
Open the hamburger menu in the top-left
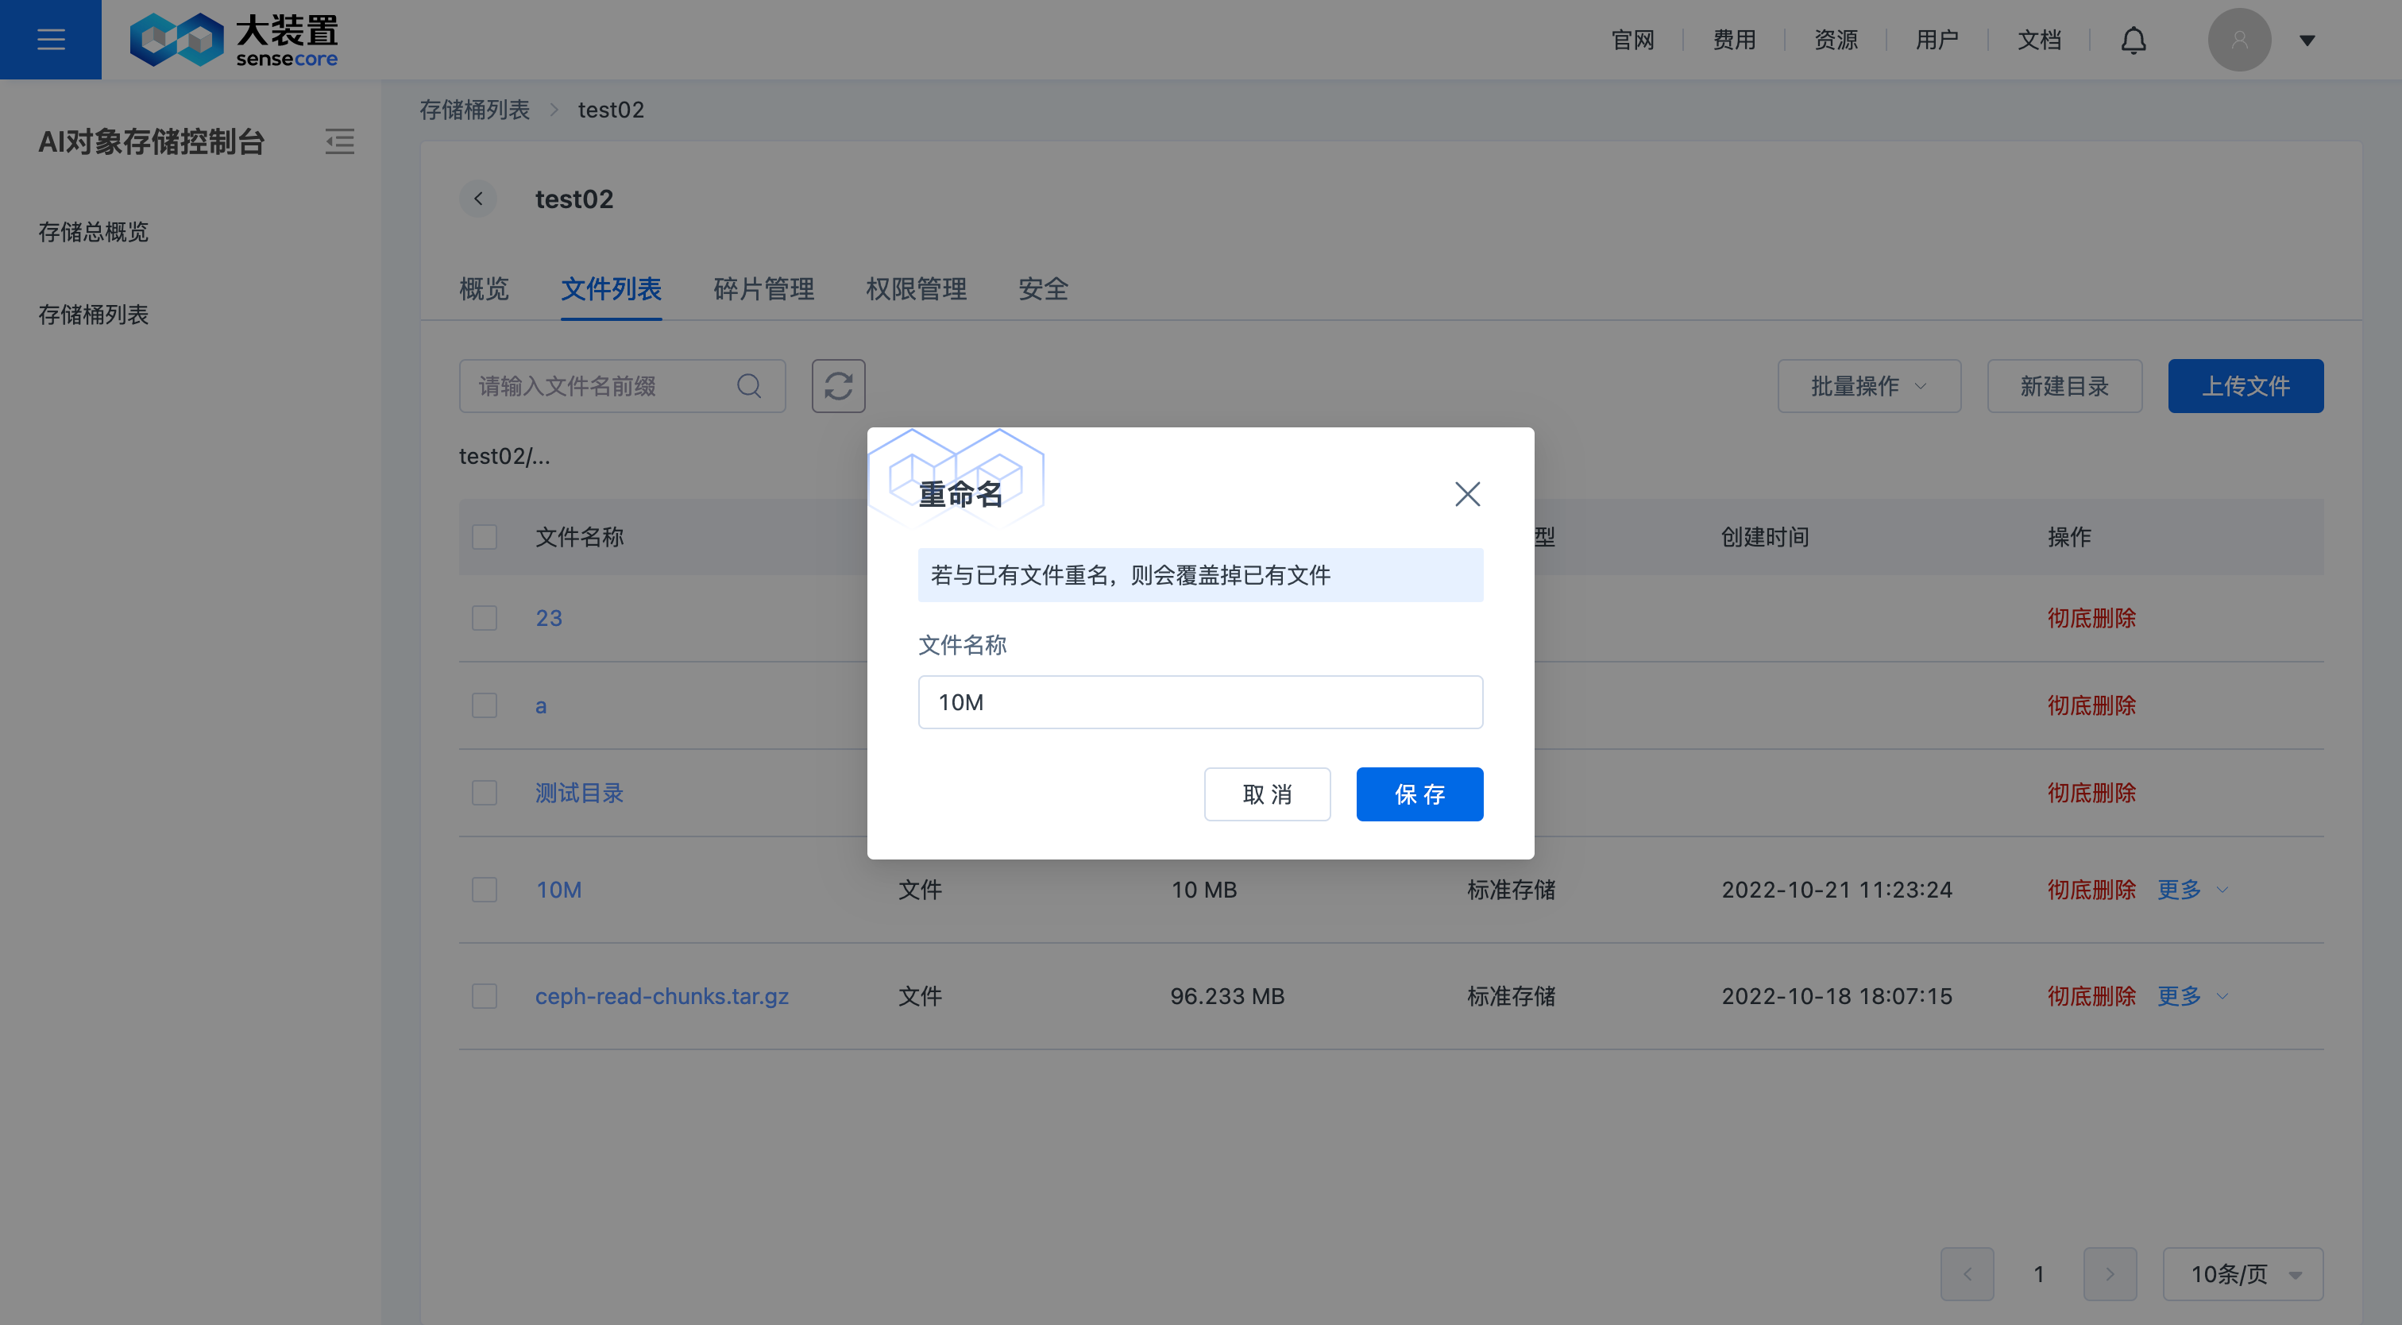50,39
